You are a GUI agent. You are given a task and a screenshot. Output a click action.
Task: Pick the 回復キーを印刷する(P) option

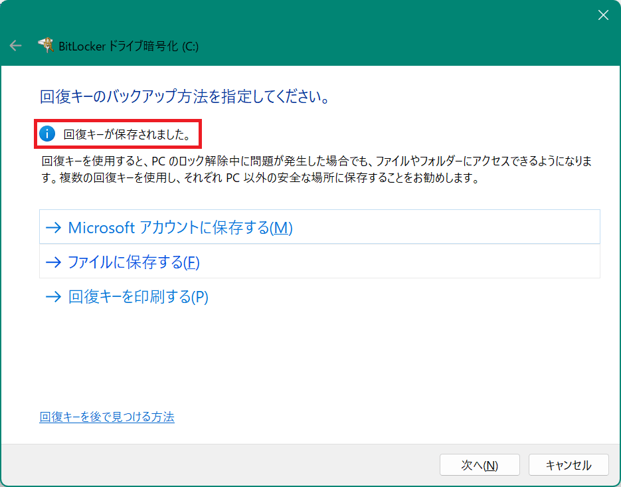tap(138, 297)
